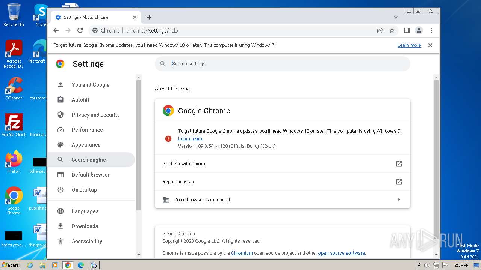Click the You and Google person icon
The width and height of the screenshot is (481, 270).
click(61, 85)
